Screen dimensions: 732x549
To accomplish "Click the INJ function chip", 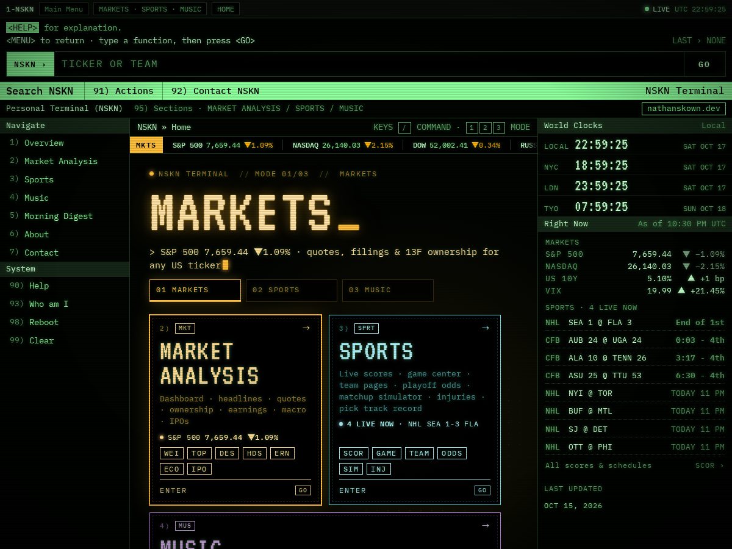I will [x=379, y=469].
